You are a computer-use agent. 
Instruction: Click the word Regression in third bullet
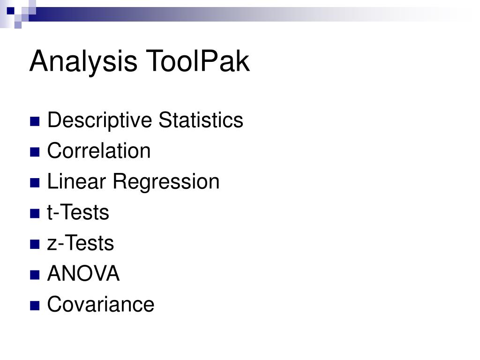coord(166,182)
